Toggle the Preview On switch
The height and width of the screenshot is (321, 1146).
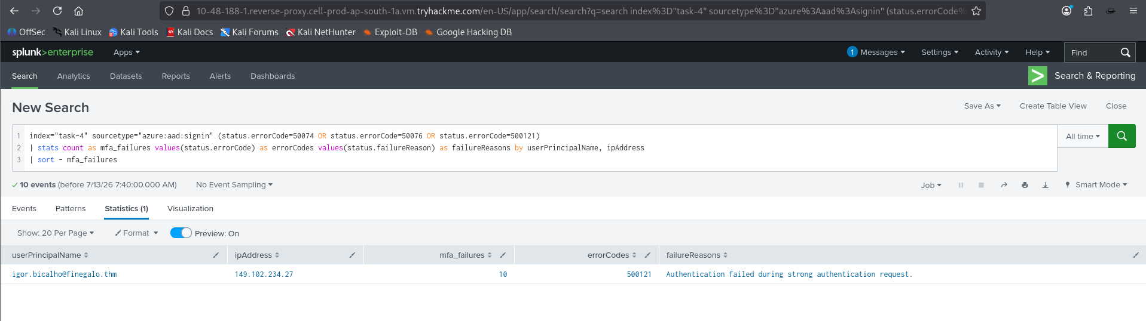[181, 233]
